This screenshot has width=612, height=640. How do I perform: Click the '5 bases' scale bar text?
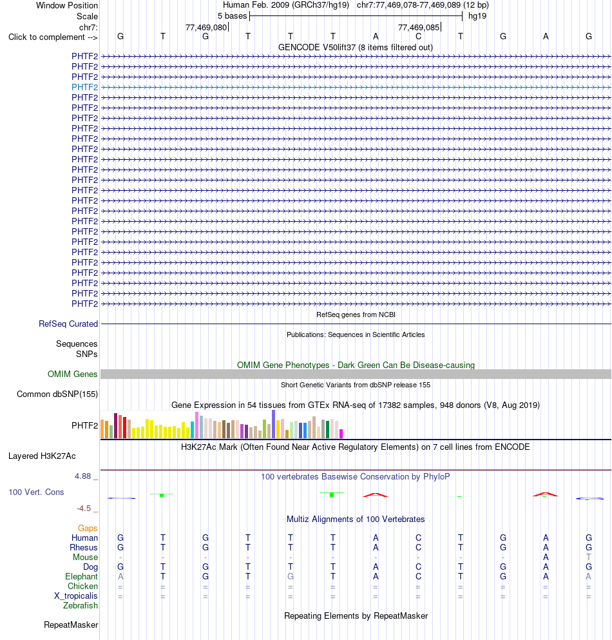click(x=232, y=16)
